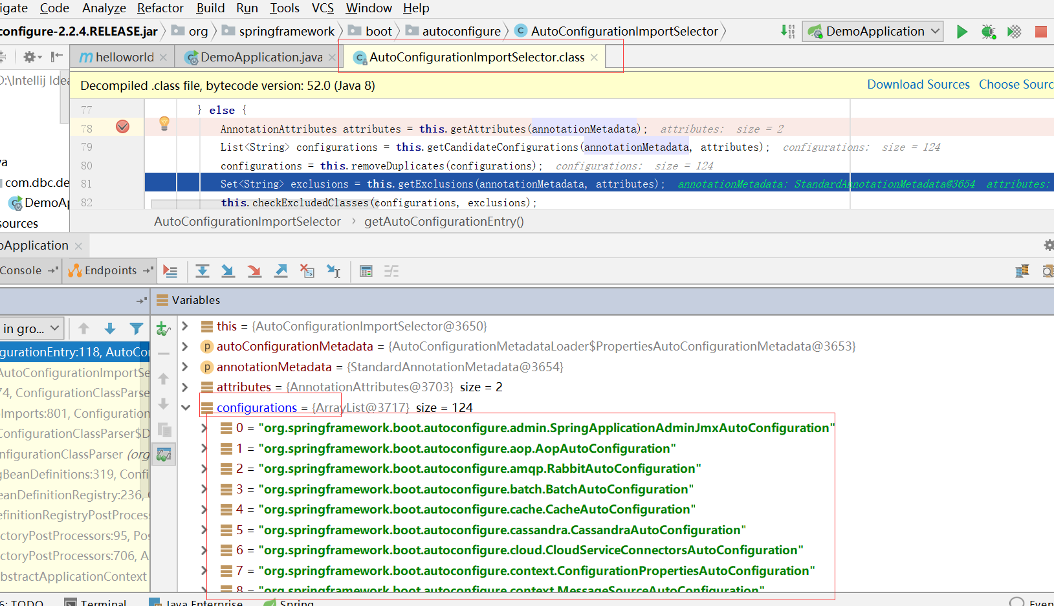This screenshot has width=1054, height=606.
Task: Toggle show watches in variables tab
Action: 164,455
